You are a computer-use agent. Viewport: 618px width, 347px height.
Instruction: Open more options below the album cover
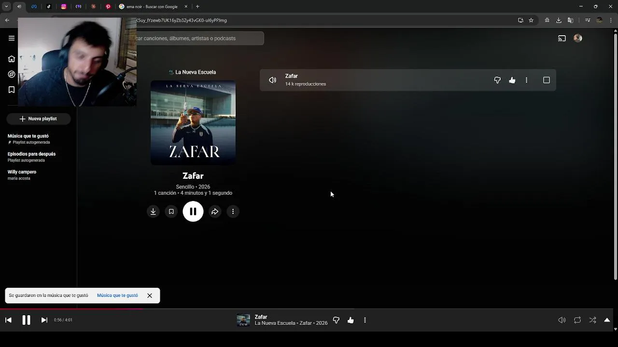(233, 212)
